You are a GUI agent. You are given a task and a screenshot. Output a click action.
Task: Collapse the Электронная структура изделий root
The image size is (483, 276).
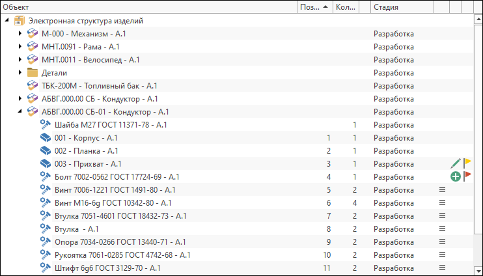[x=7, y=21]
